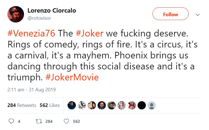Image resolution: width=209 pixels, height=130 pixels.
Task: Like the tweet with heart icon
Action: (66, 121)
